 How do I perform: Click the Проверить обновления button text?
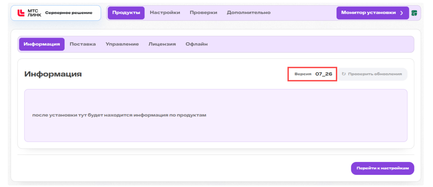pyautogui.click(x=375, y=74)
